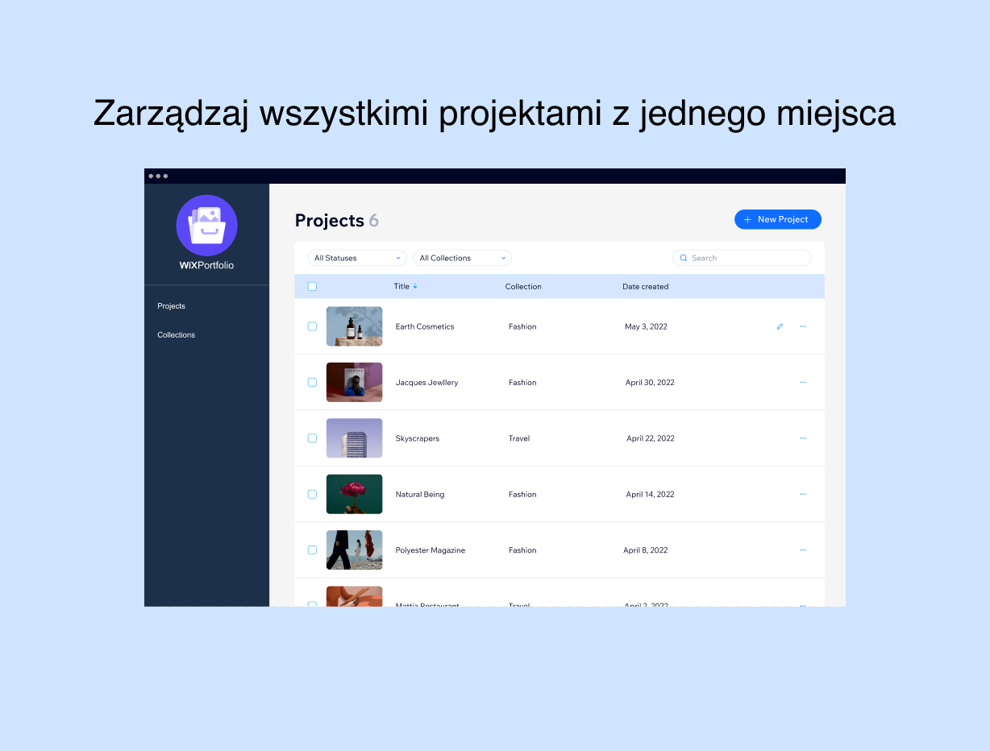Image resolution: width=990 pixels, height=751 pixels.
Task: Open the All Collections dropdown
Action: (462, 258)
